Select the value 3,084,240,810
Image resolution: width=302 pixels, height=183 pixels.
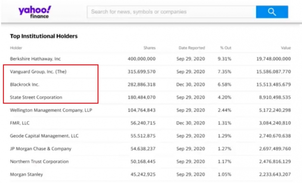coord(275,123)
